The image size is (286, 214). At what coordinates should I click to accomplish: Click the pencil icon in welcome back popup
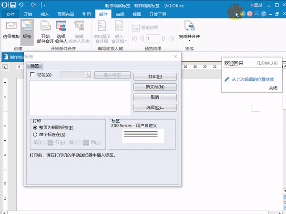[x=227, y=79]
